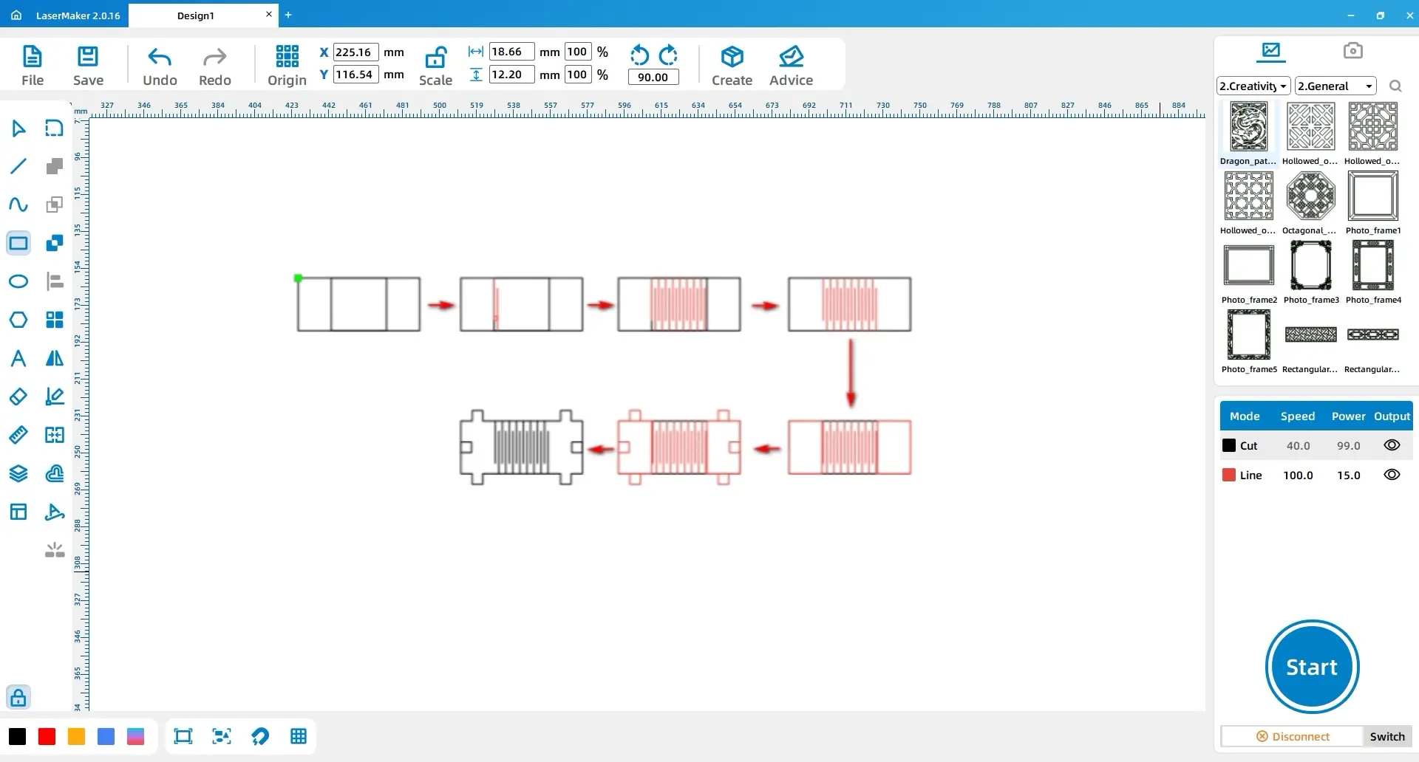The height and width of the screenshot is (762, 1419).
Task: Click the split layout tool
Action: click(55, 435)
